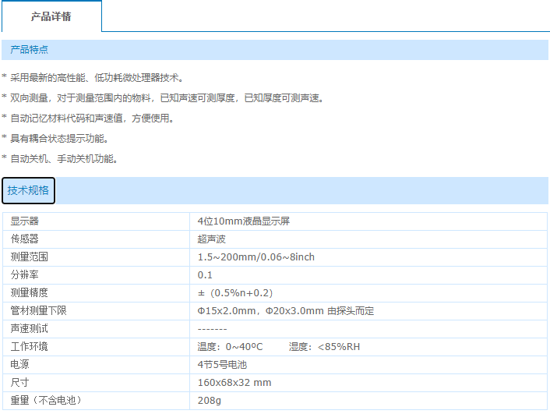Screen dimensions: 550x414
Task: Click the 自动关机、手动关机功能 line
Action: click(63, 159)
